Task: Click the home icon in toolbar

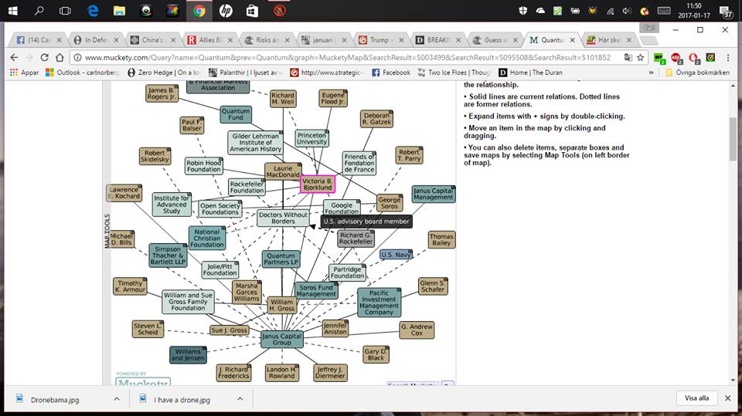Action: tap(59, 57)
